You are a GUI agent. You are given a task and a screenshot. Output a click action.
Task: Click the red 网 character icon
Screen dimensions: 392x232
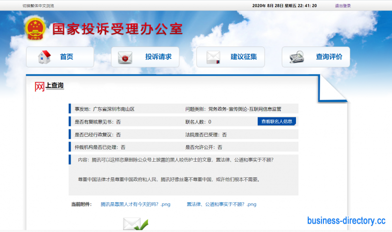[x=40, y=86]
